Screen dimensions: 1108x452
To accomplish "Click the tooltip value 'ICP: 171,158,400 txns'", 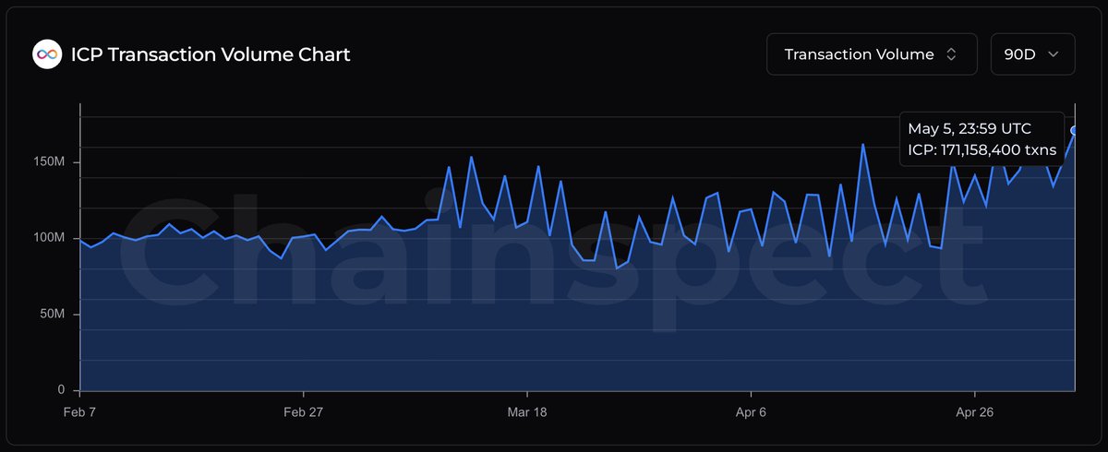I will tap(982, 149).
